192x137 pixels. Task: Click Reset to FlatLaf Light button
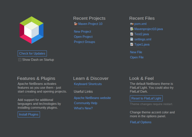[146, 98]
